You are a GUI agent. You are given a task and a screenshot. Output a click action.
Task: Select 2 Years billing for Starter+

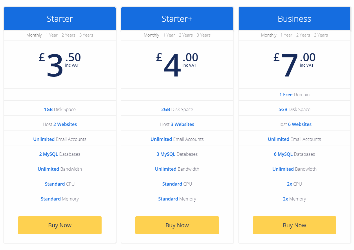pyautogui.click(x=186, y=35)
